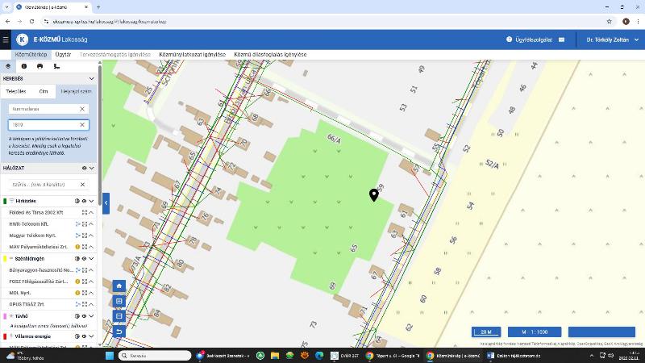
Task: Open the Ügytér menu tab
Action: [x=63, y=54]
